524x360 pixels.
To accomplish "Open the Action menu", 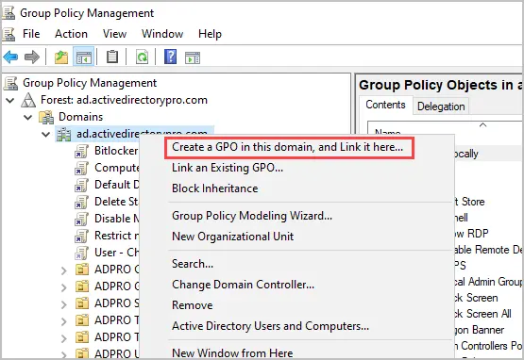I will tap(71, 34).
